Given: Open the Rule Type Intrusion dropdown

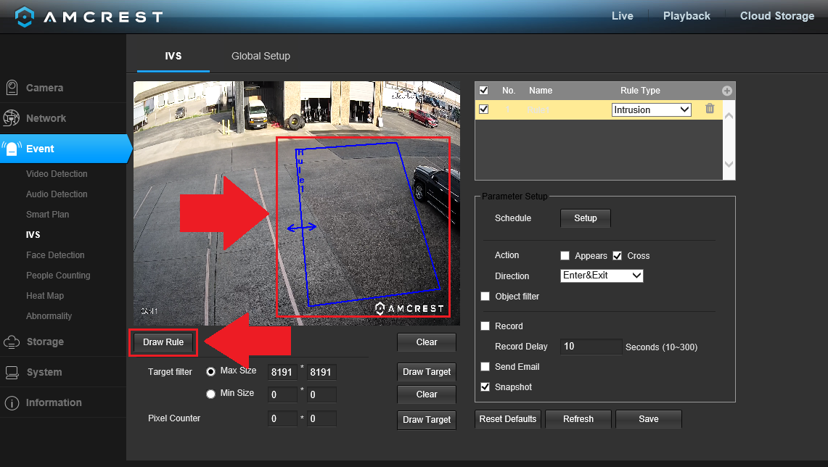Looking at the screenshot, I should pyautogui.click(x=651, y=109).
